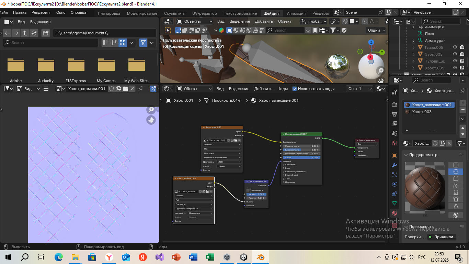The height and width of the screenshot is (264, 469).
Task: Select shader ball preview shape
Action: point(456,192)
